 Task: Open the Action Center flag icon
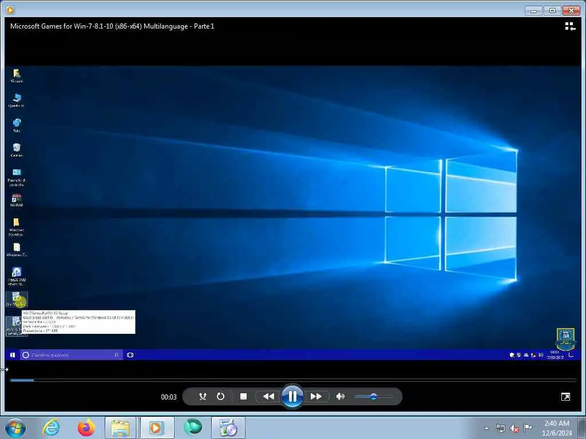[x=528, y=428]
